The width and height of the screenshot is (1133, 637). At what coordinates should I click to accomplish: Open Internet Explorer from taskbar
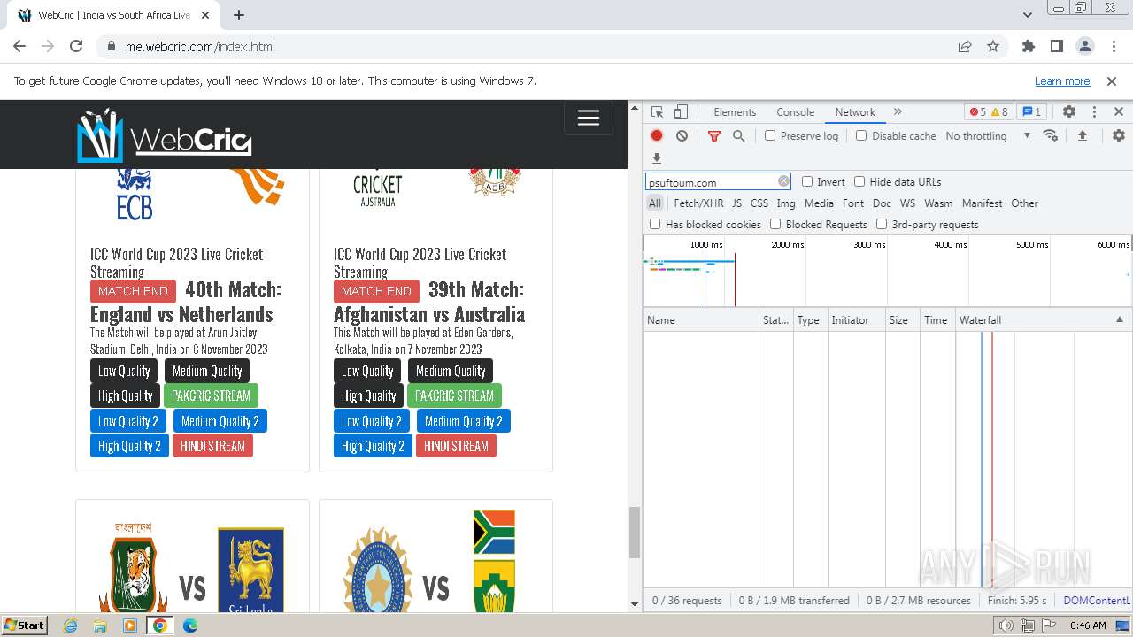click(x=70, y=625)
